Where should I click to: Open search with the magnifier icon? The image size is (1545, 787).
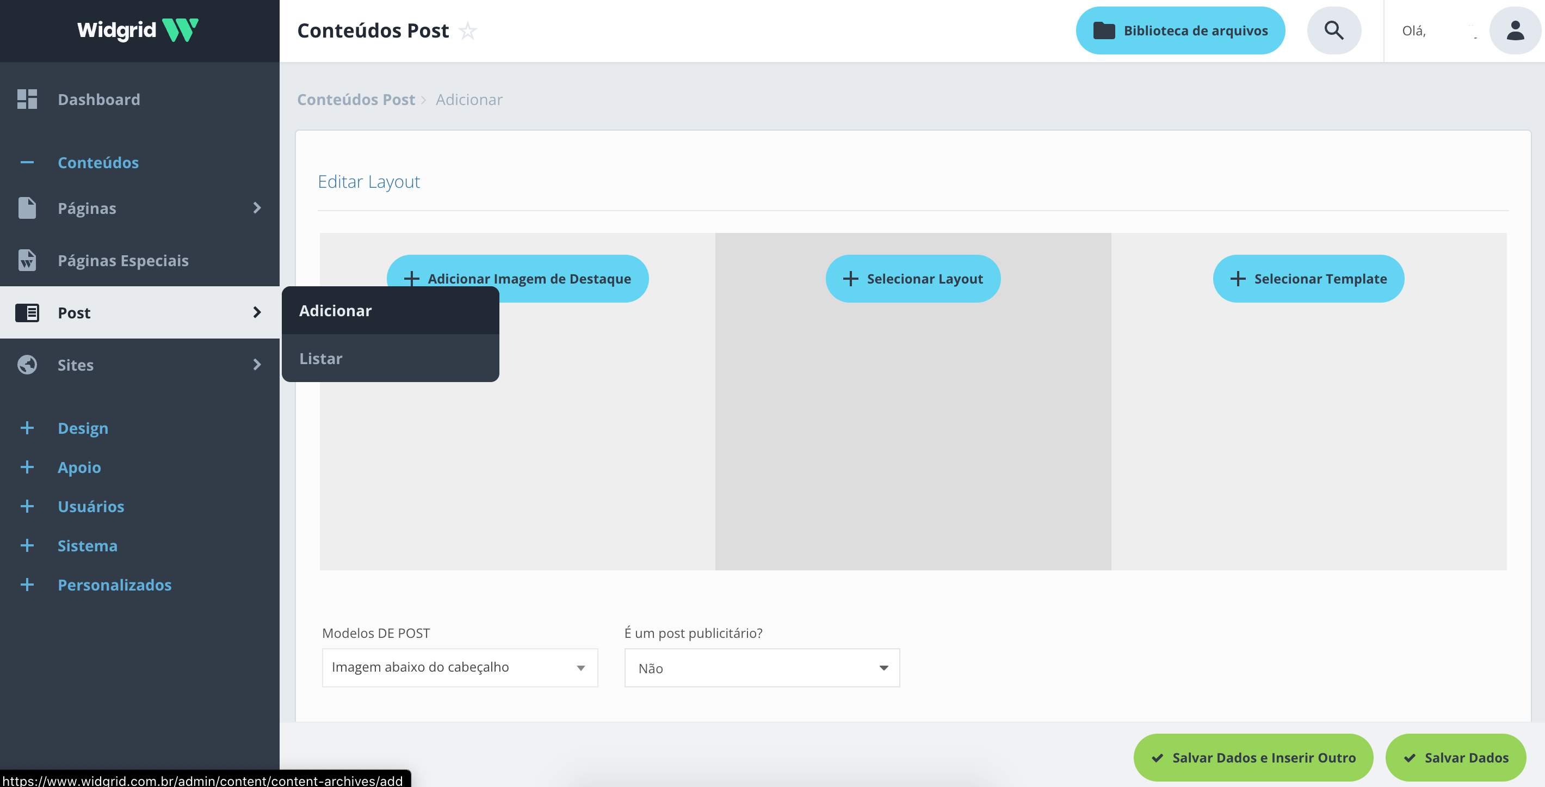coord(1333,30)
